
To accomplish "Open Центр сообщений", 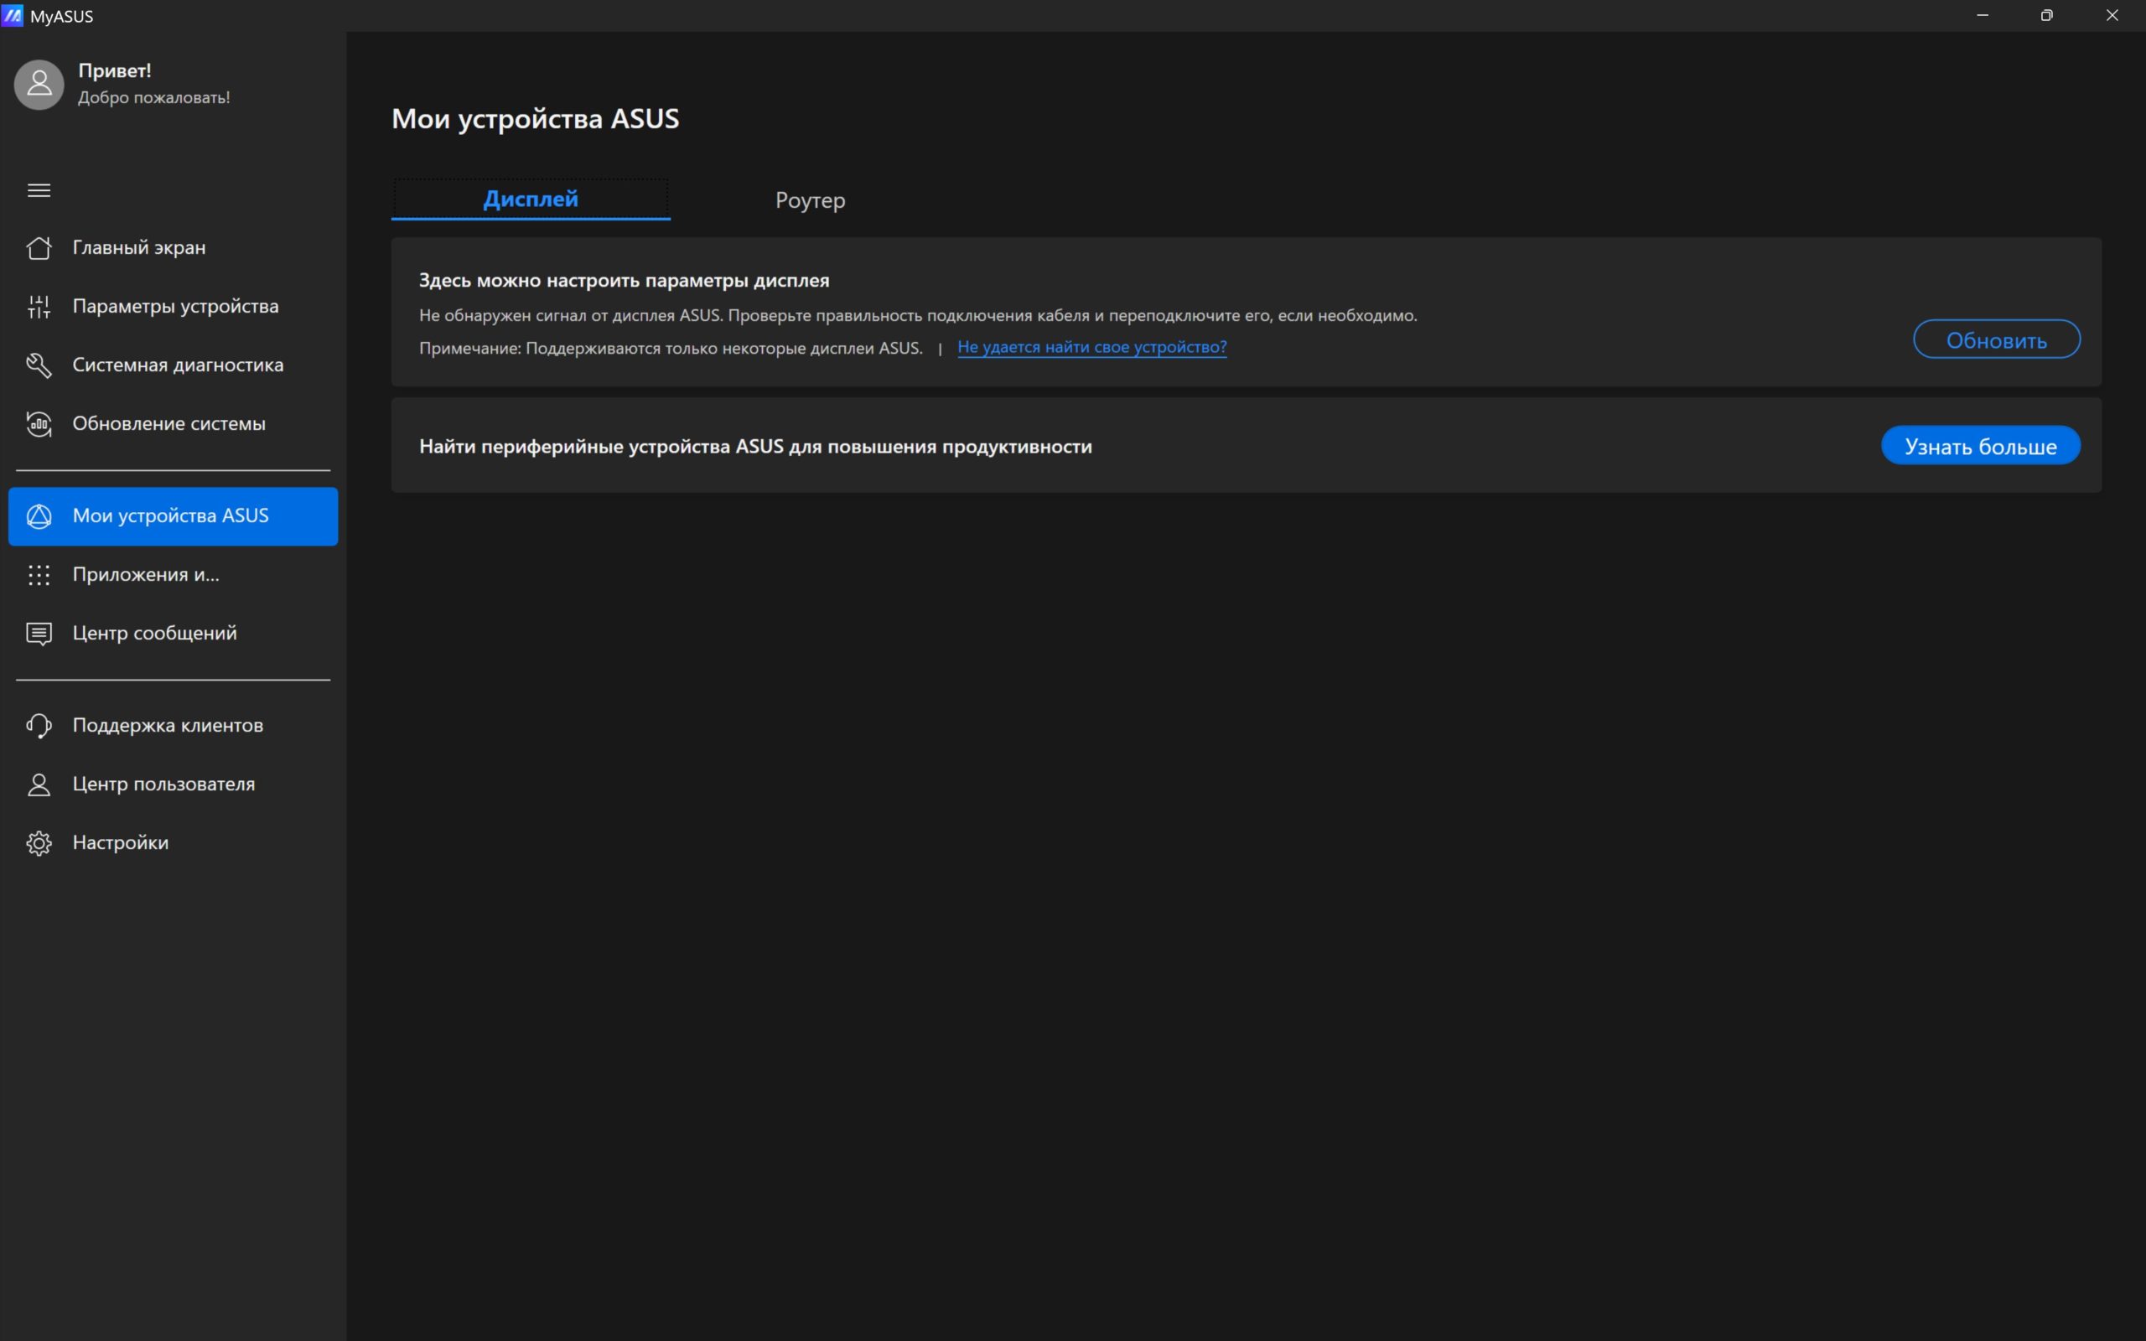I will 173,634.
